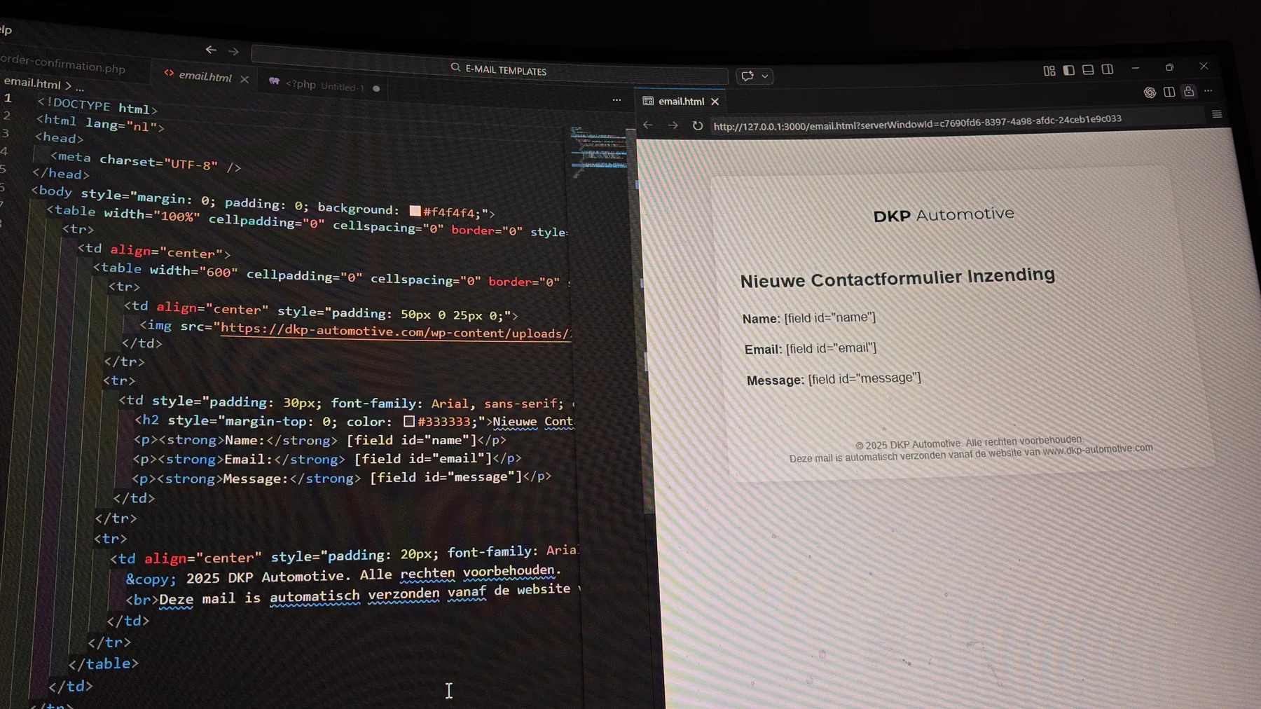The height and width of the screenshot is (709, 1261).
Task: Open the Copilot chat icon in title bar
Action: click(747, 76)
